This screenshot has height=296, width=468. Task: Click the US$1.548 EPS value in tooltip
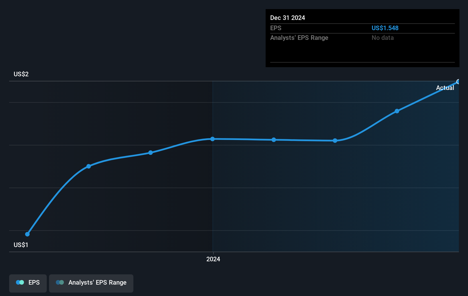click(385, 28)
